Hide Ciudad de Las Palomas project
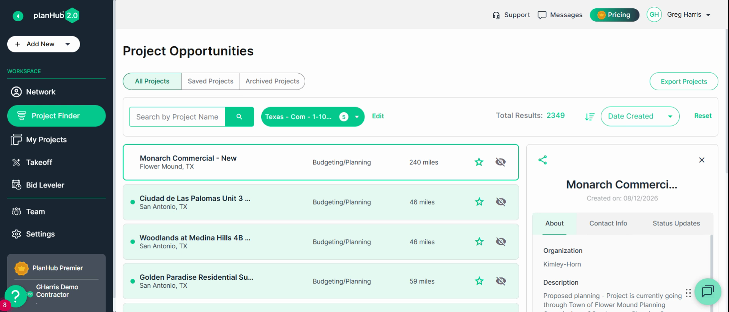 pyautogui.click(x=501, y=202)
